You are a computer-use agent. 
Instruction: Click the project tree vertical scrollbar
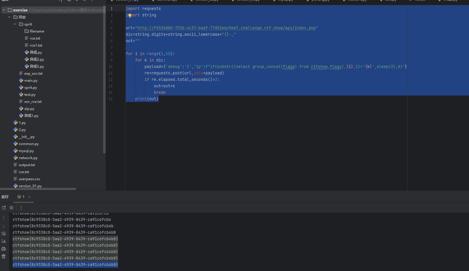pos(104,79)
